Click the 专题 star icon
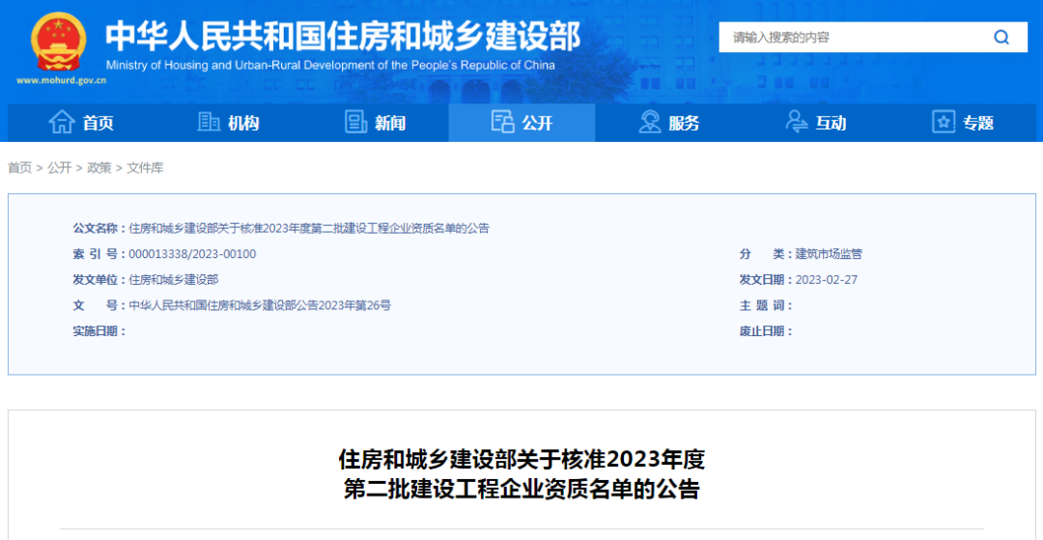This screenshot has height=540, width=1043. (944, 123)
